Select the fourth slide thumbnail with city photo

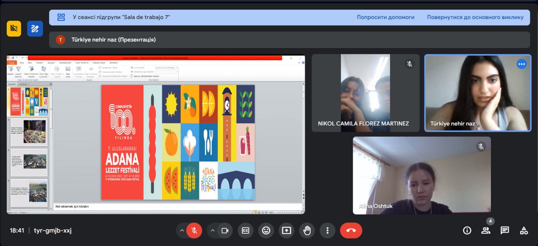[29, 193]
